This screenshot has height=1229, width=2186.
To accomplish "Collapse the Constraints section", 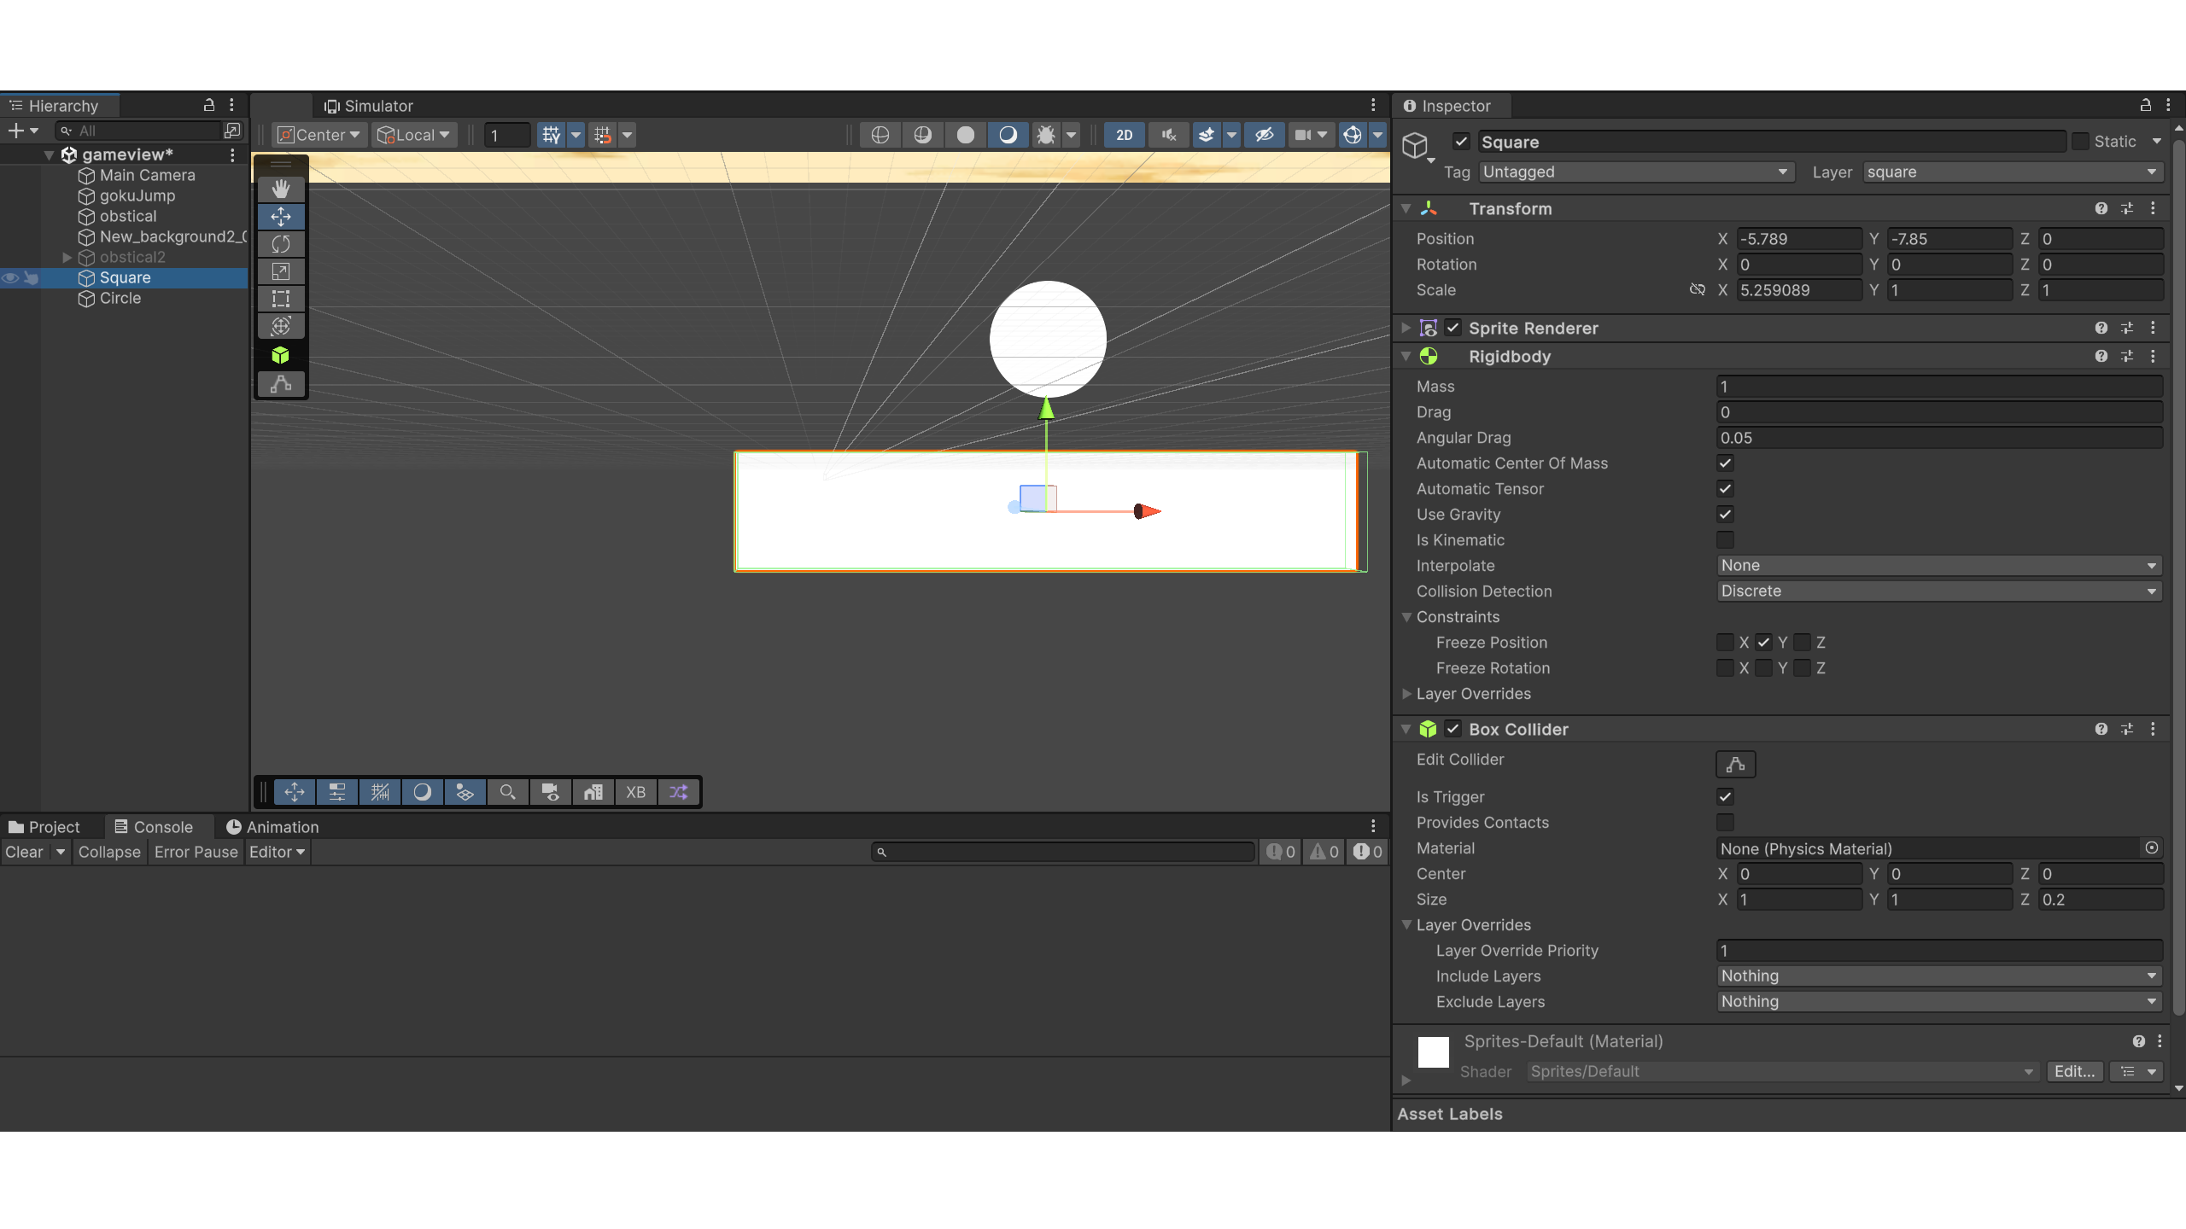I will coord(1406,617).
